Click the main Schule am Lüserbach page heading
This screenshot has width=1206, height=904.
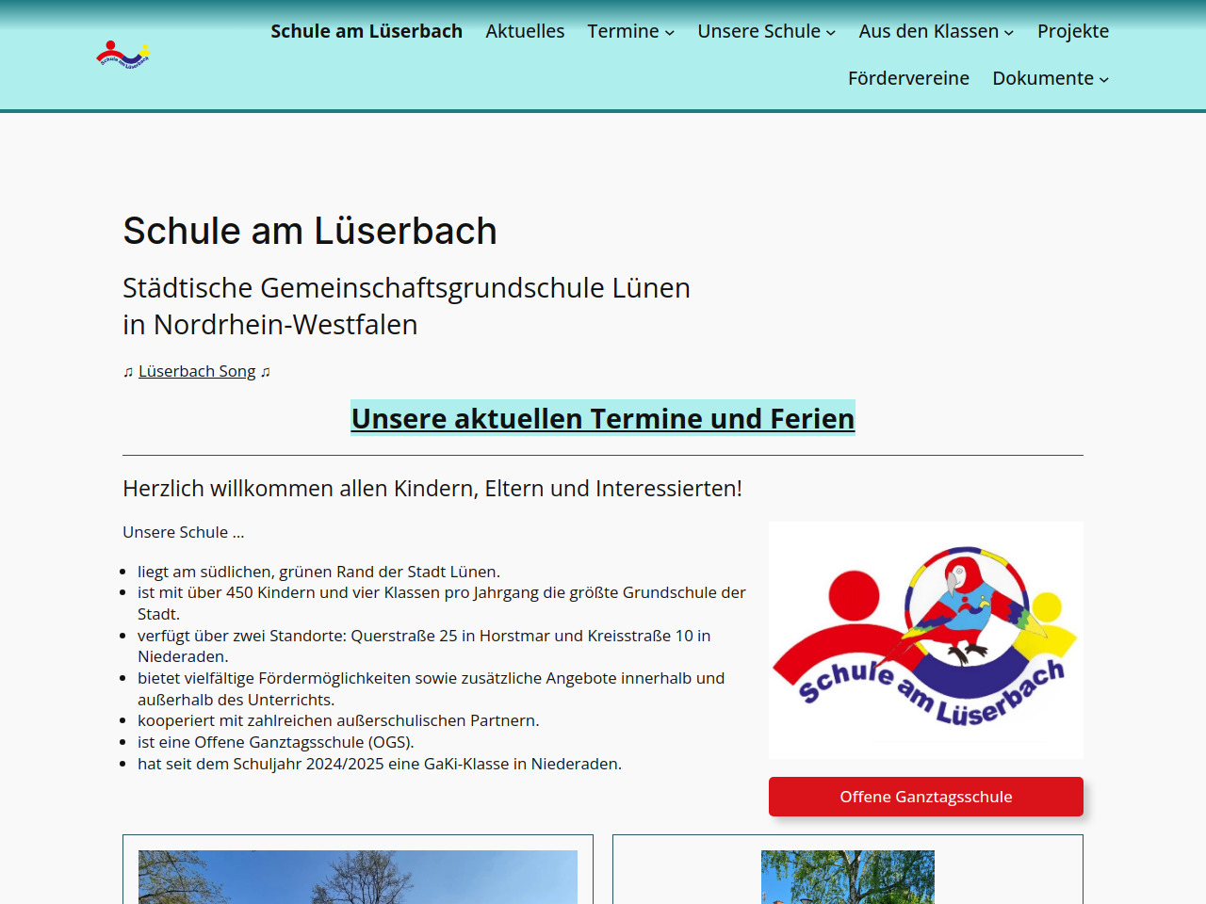point(310,231)
